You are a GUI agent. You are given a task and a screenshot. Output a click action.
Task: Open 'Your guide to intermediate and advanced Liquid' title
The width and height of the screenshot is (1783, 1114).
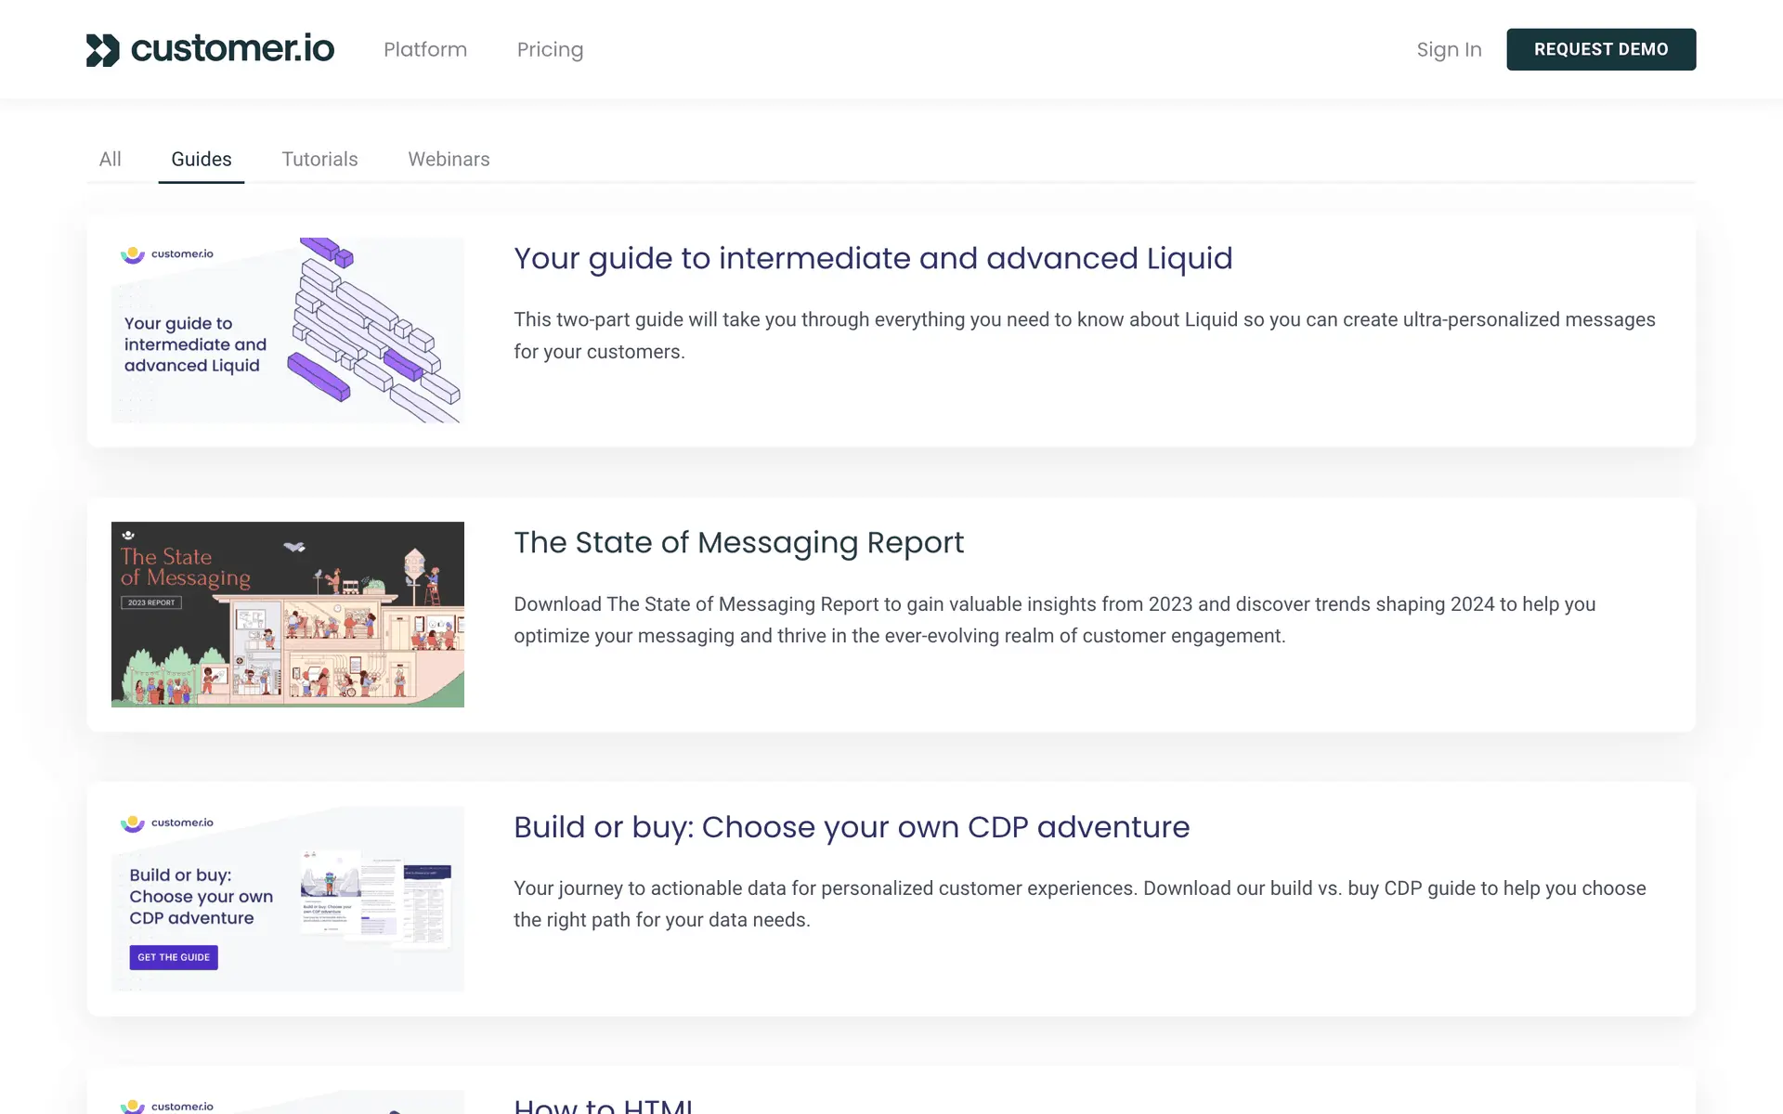873,258
